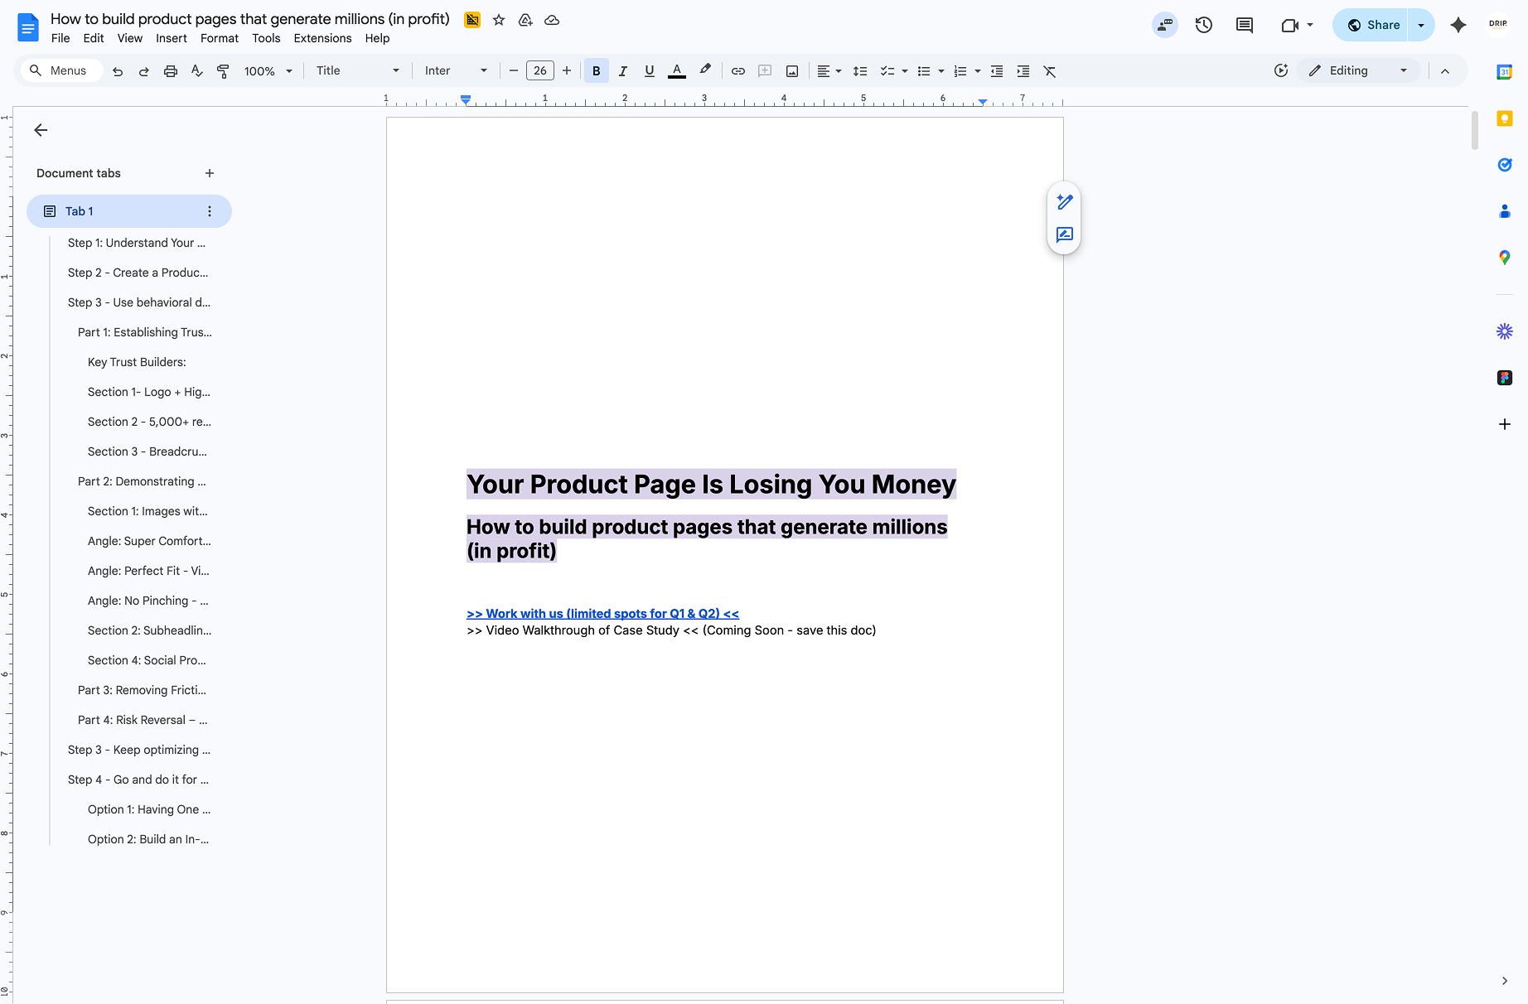
Task: Clear formatting with the toolbar icon
Action: click(1050, 71)
